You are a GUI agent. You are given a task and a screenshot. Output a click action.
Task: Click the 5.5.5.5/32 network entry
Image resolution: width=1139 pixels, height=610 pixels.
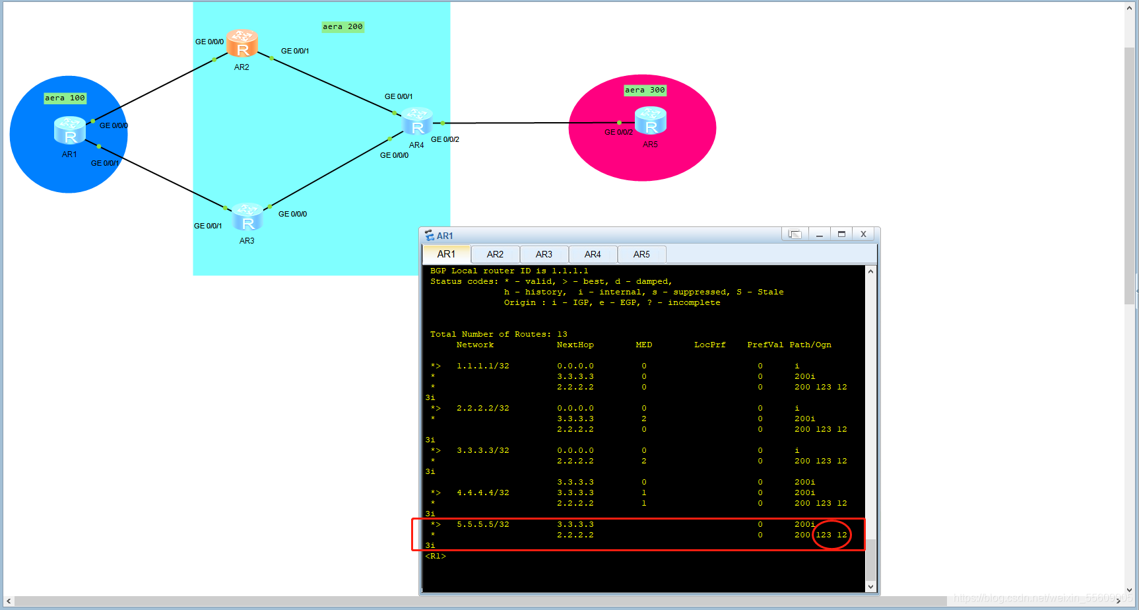point(483,524)
